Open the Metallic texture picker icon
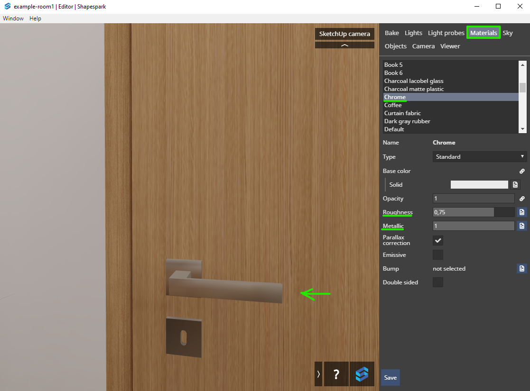 tap(521, 226)
